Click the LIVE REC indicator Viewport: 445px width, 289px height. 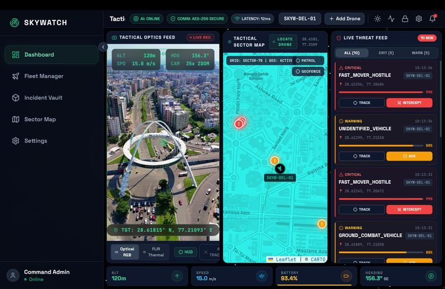pyautogui.click(x=200, y=38)
